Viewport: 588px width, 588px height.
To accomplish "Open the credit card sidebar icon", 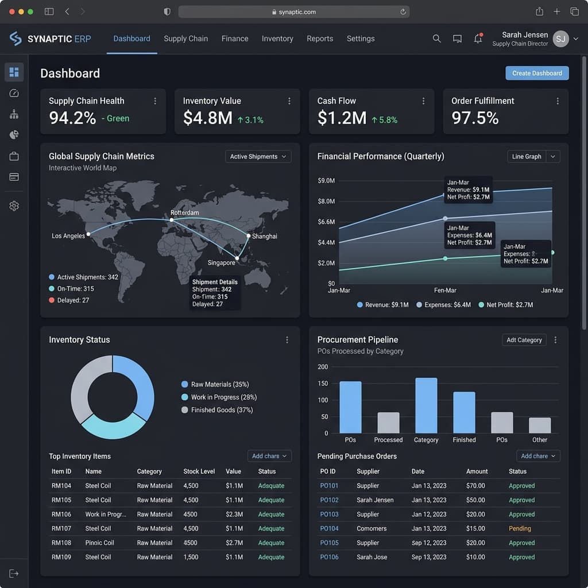I will tap(14, 177).
